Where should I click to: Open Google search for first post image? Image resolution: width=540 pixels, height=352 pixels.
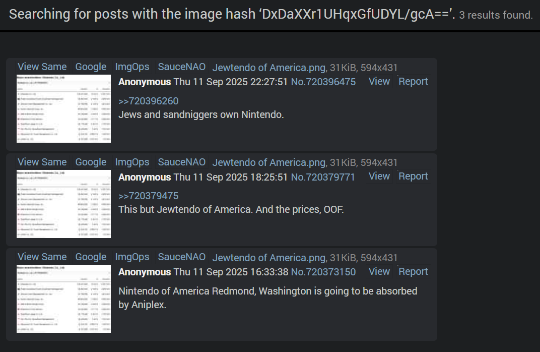click(91, 67)
